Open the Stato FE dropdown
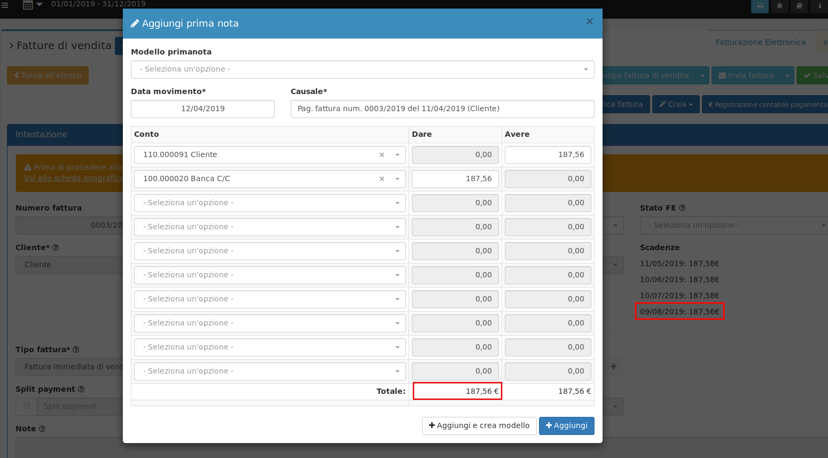828x458 pixels. click(733, 225)
